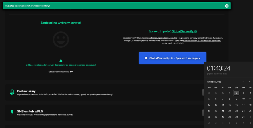Select December 20 in the calendar
Viewport: 253px width, 128px height.
(x=216, y=111)
